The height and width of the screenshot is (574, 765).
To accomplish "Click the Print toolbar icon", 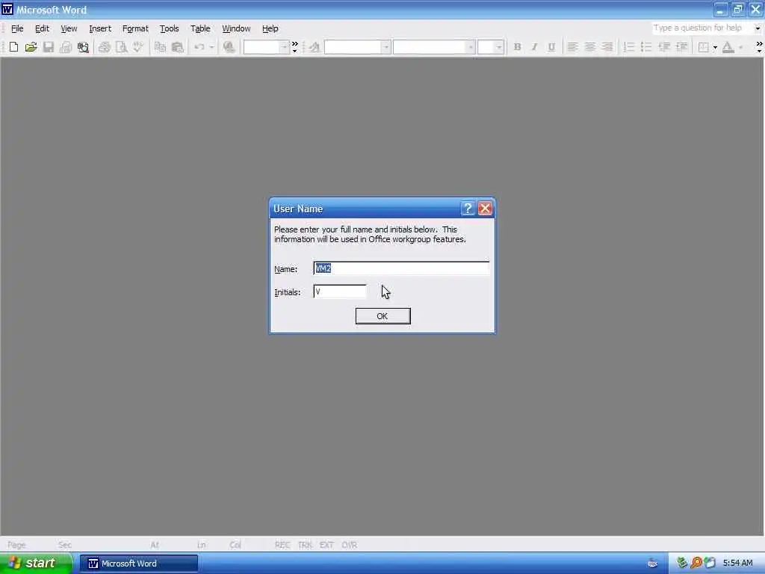I will click(104, 47).
